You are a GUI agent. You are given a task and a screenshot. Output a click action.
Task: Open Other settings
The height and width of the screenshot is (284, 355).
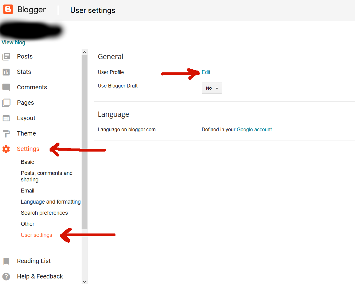pos(28,224)
